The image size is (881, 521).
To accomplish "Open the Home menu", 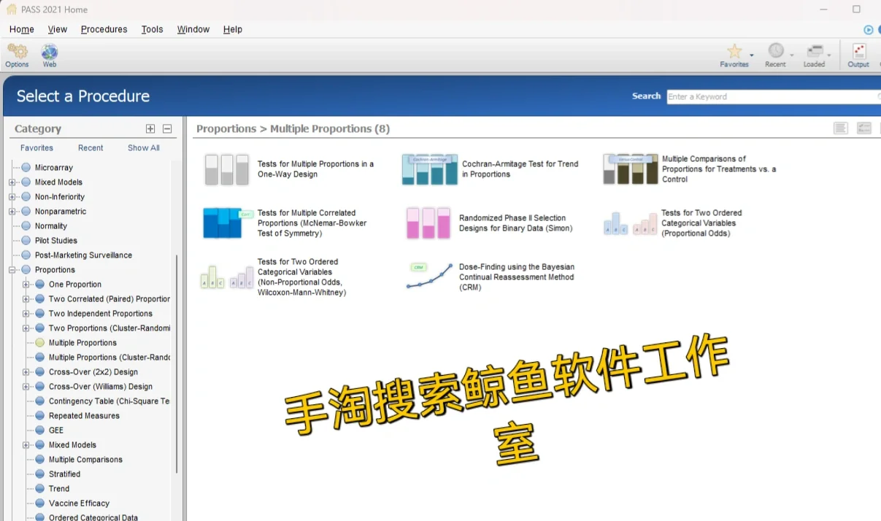I will (x=22, y=29).
